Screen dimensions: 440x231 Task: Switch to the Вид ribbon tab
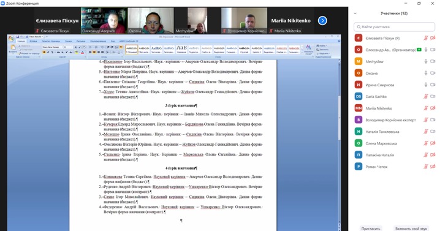[x=113, y=41]
